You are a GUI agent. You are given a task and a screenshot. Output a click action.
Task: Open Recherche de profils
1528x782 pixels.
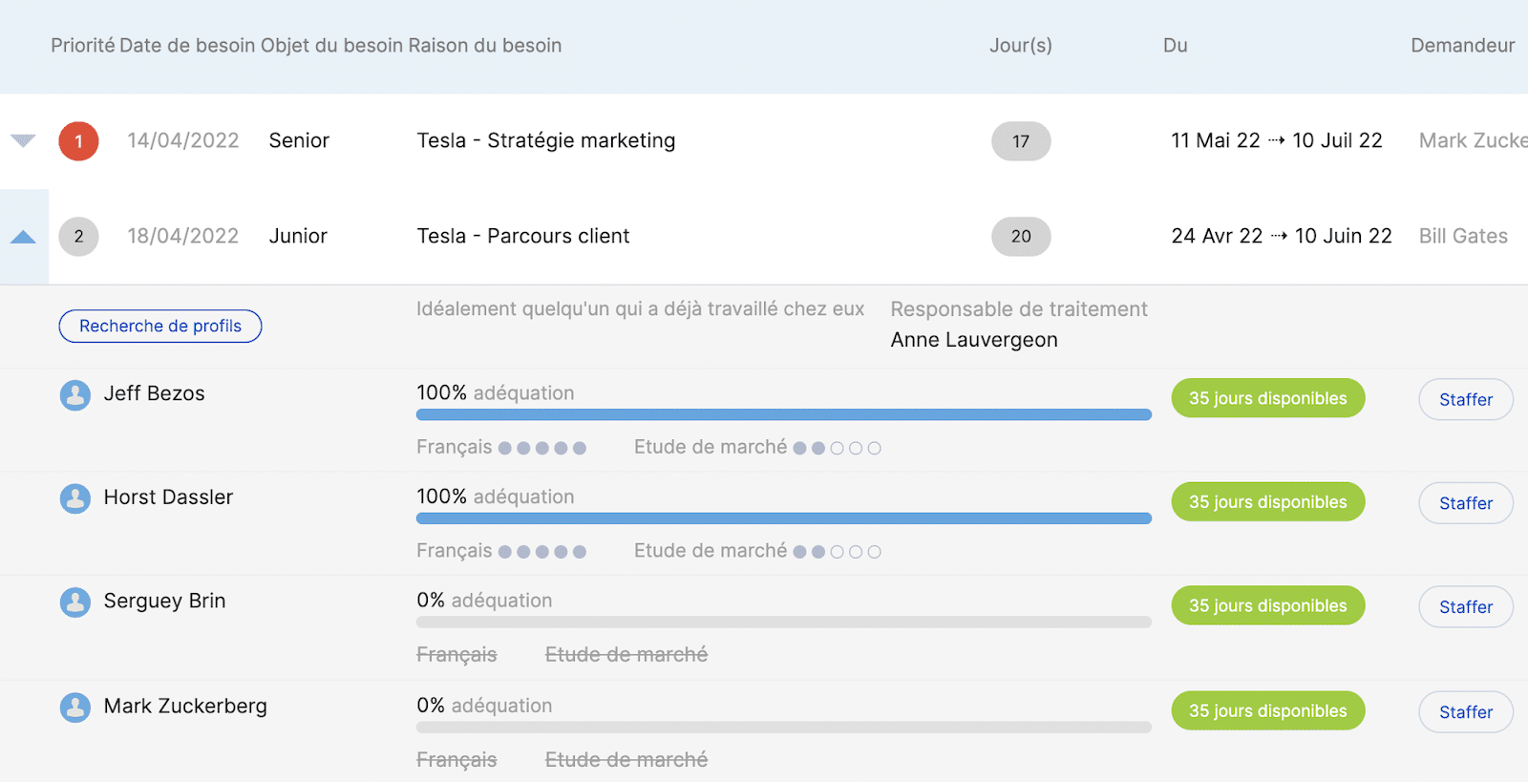pyautogui.click(x=160, y=326)
